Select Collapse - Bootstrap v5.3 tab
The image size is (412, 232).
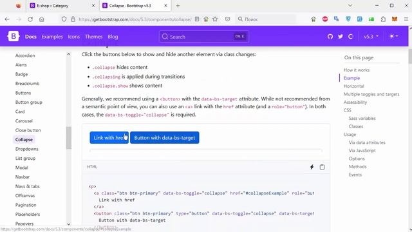point(135,6)
